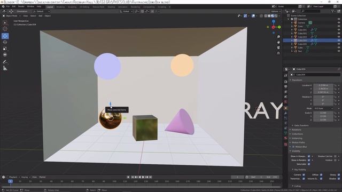Select the Measure tool in left toolbar
The image size is (342, 192).
coord(5,68)
